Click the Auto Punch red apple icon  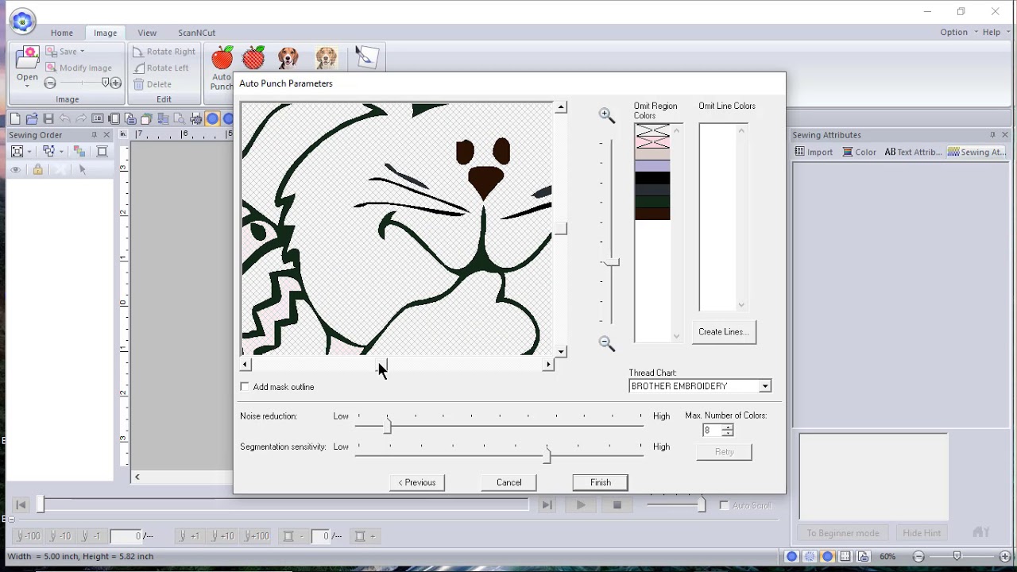(x=222, y=58)
